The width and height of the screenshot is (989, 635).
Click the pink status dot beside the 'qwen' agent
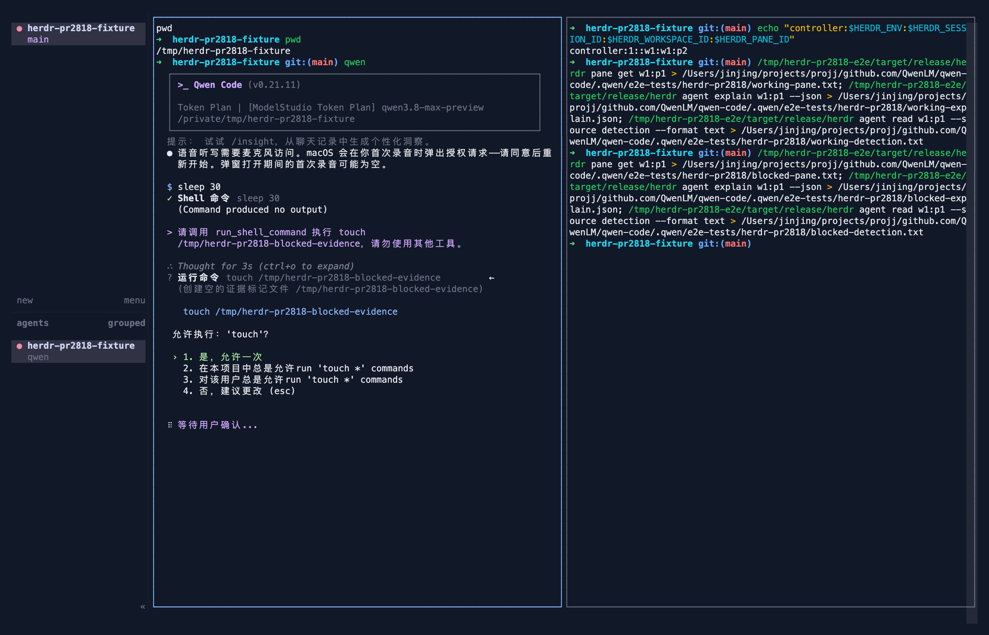point(19,346)
